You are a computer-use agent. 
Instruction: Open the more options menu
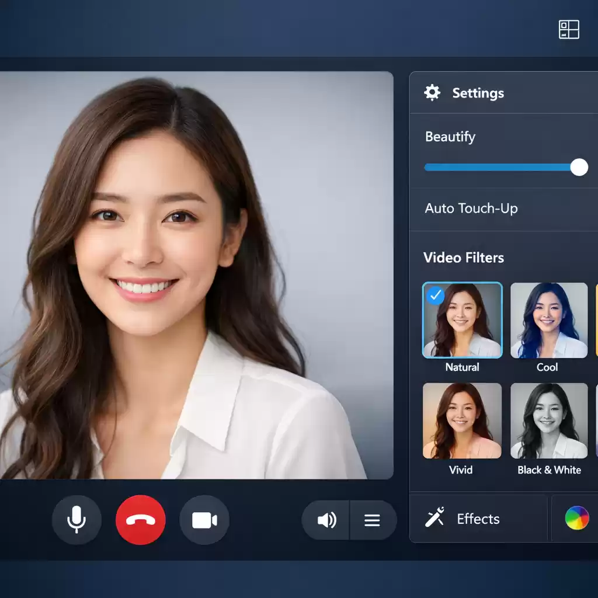(x=373, y=520)
